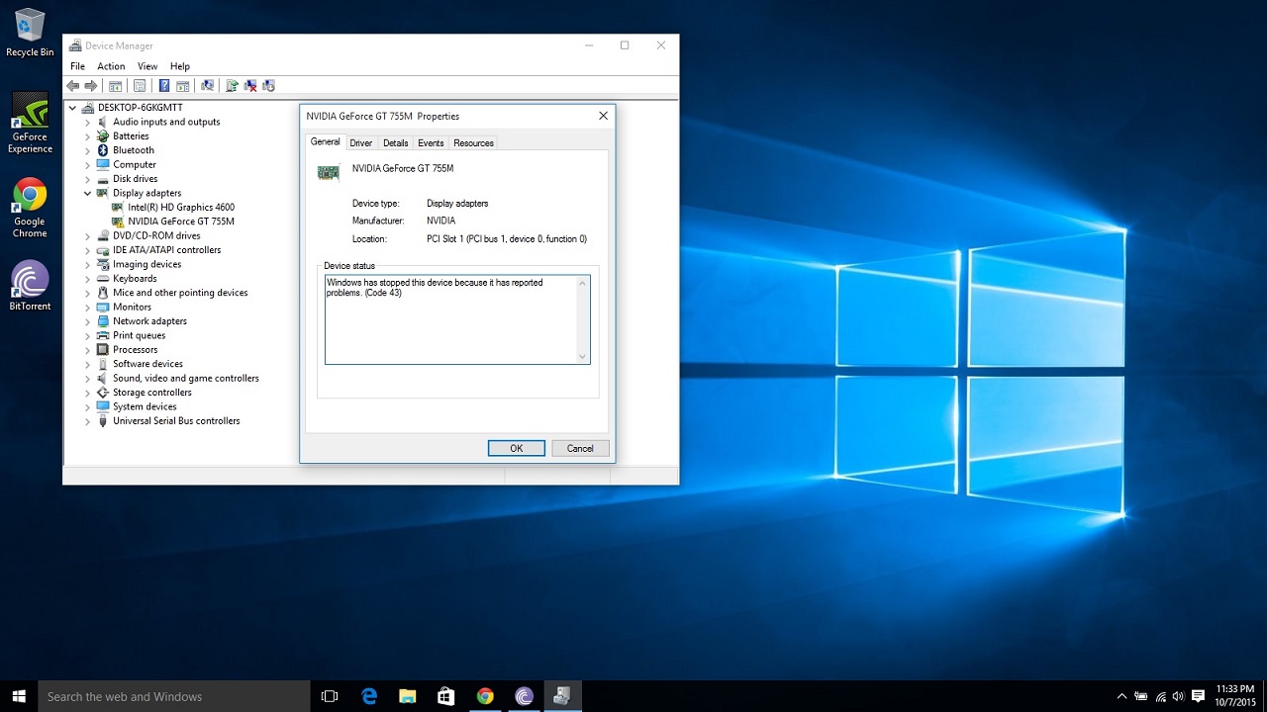Switch to Chrome on the taskbar
The image size is (1267, 712).
tap(485, 696)
